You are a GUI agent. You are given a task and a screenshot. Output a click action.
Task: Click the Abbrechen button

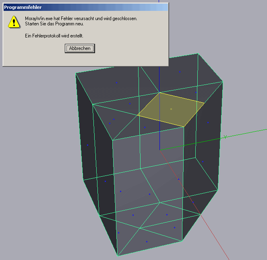tap(80, 48)
